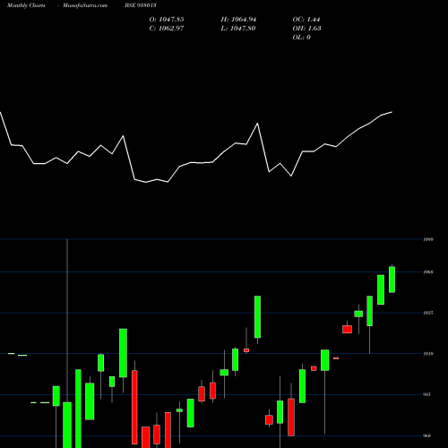
Task: Click the 'Monthly Charts' title text
Action: 26,5
